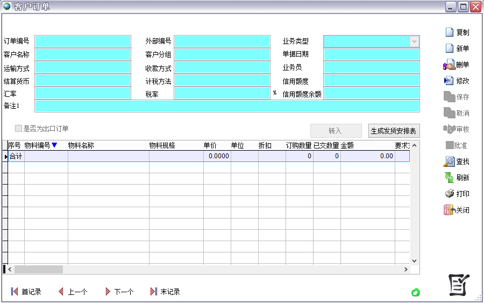Screen dimensions: 484x303
Task: Click the 订单编号 input field
Action: [83, 41]
